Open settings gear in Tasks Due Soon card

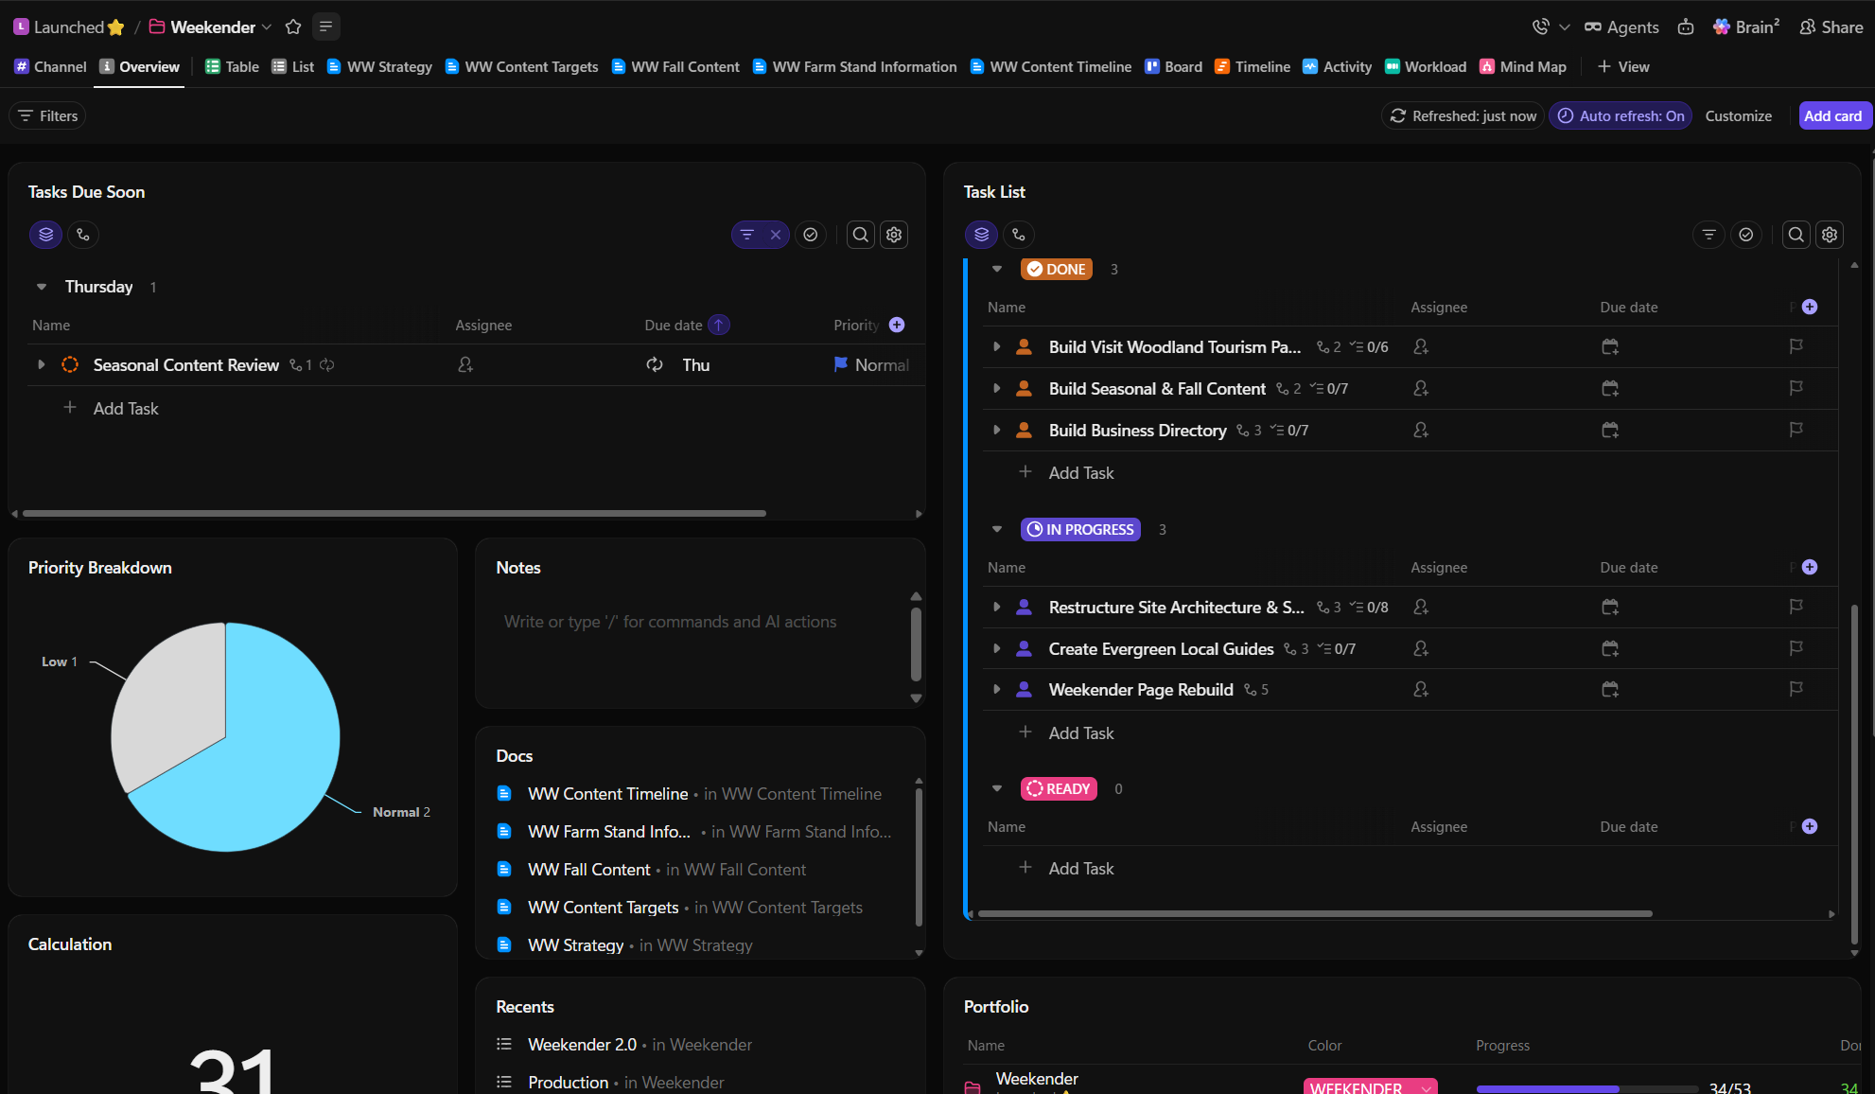[894, 235]
